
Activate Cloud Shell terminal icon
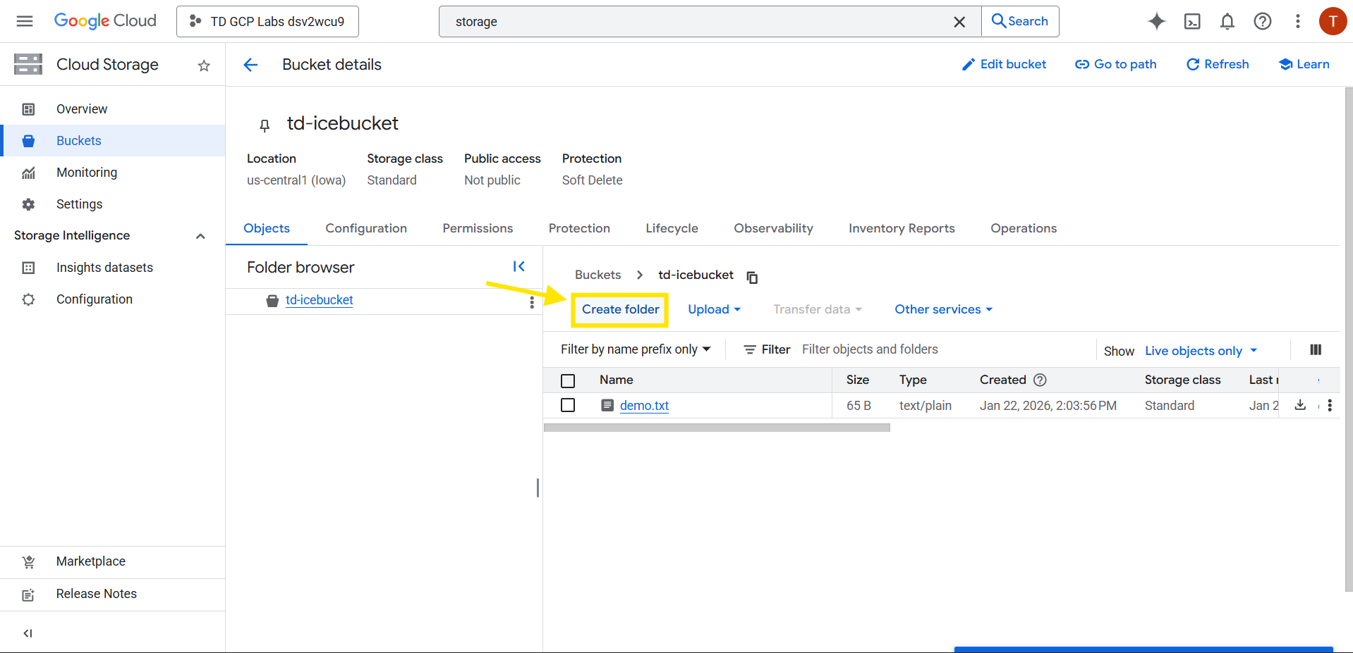click(1191, 21)
